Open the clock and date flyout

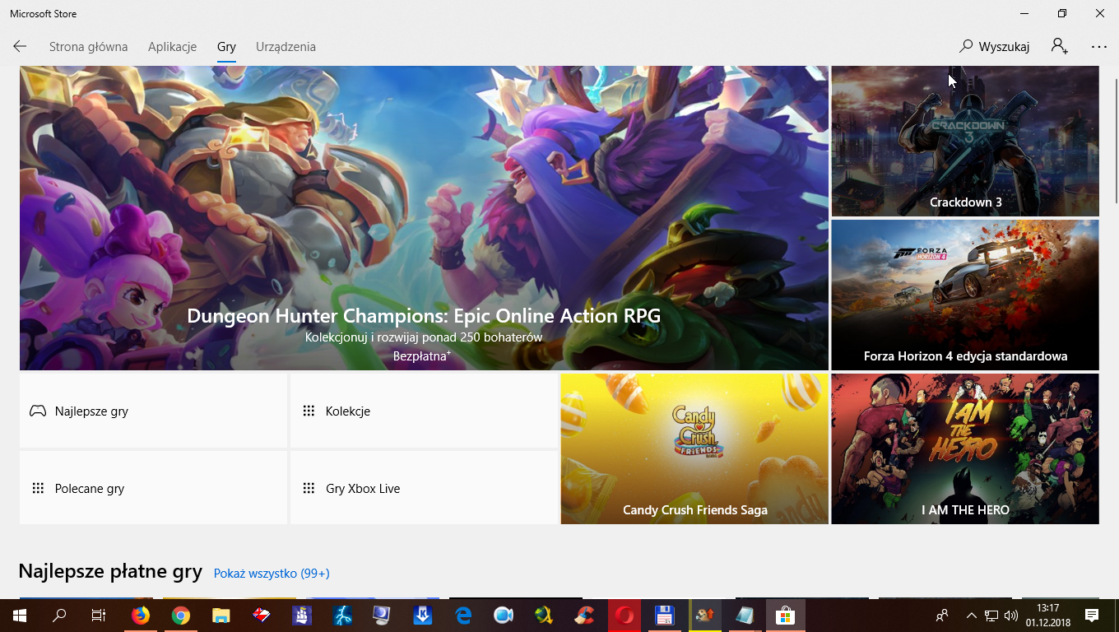pyautogui.click(x=1048, y=615)
